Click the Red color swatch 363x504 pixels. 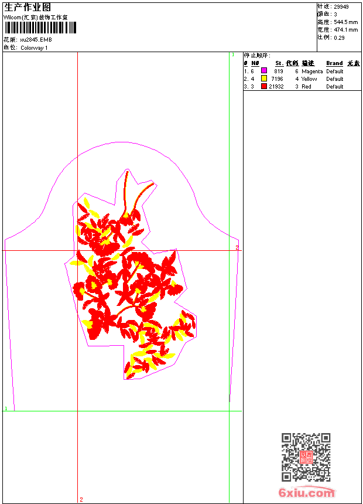coord(264,86)
